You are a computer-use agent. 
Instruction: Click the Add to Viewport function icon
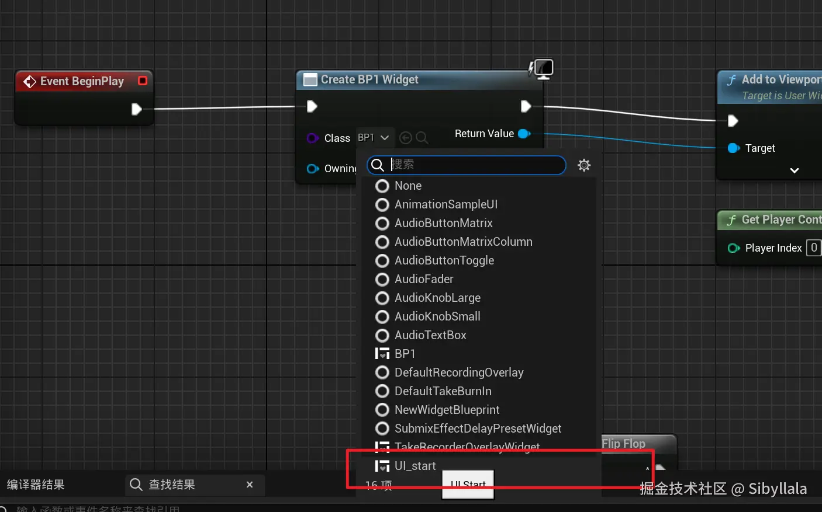point(731,80)
